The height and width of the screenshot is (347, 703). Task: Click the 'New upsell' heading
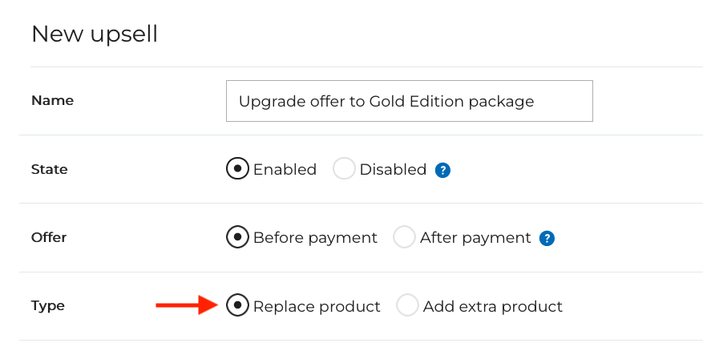[95, 34]
